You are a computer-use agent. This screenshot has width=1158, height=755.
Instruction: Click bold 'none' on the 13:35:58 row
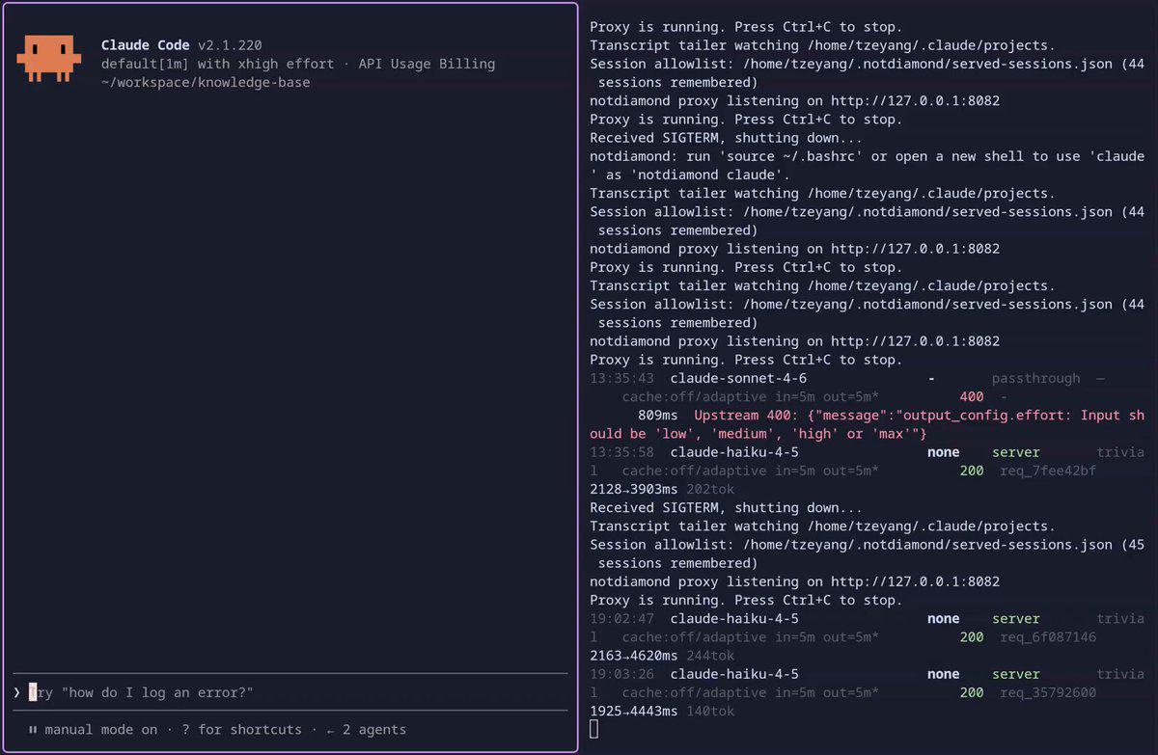[x=943, y=452]
